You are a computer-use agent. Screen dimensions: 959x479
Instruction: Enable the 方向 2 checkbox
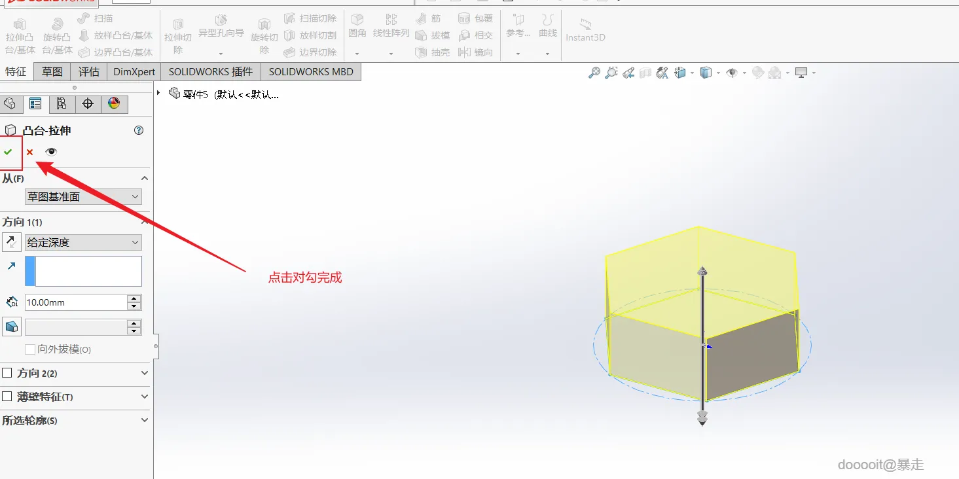(x=7, y=373)
